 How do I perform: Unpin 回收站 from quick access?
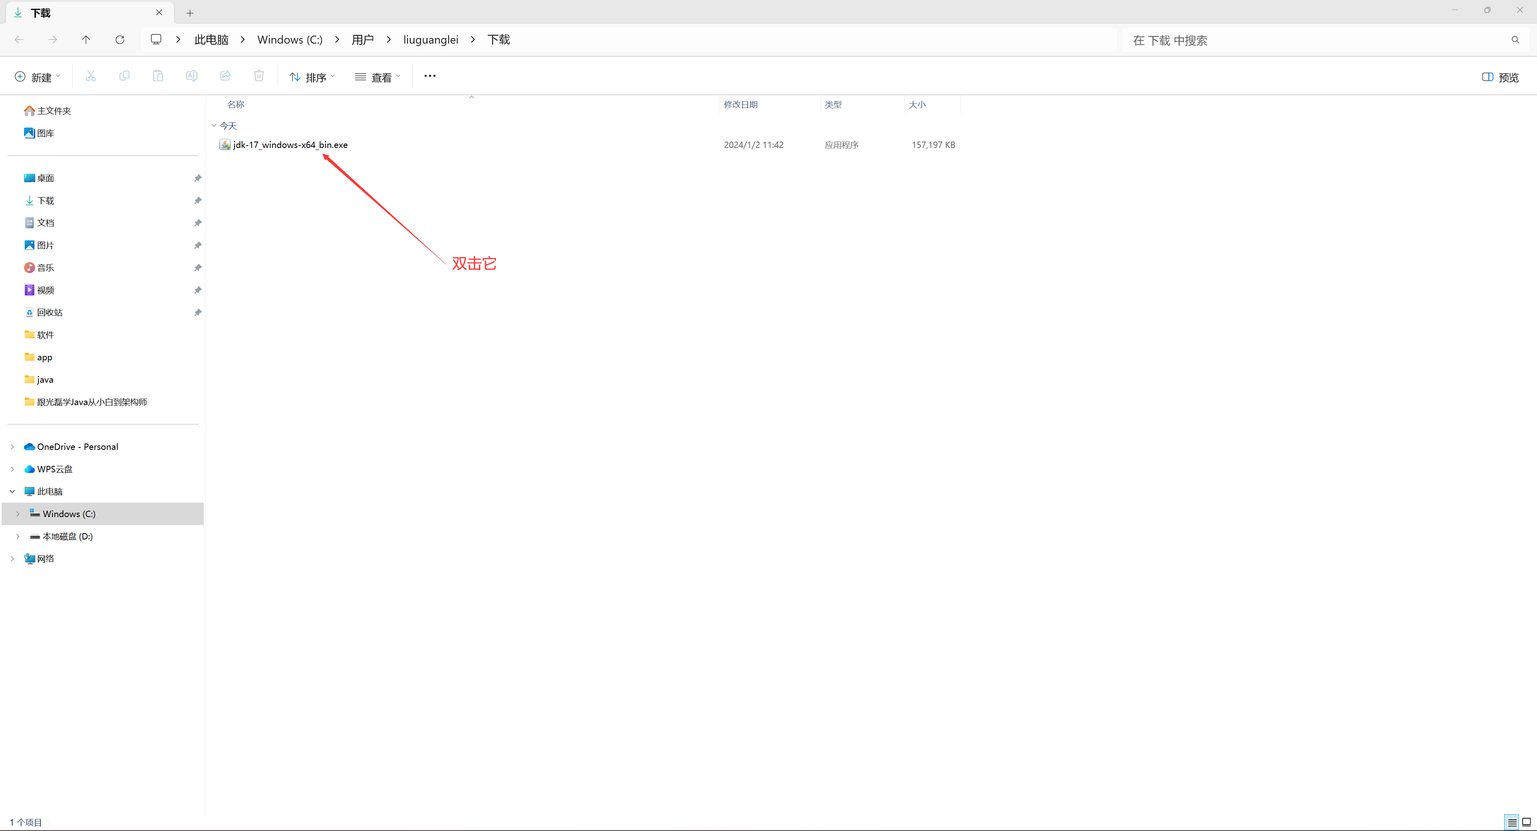197,312
